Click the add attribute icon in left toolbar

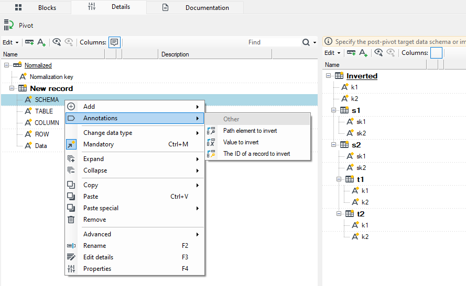(x=41, y=42)
